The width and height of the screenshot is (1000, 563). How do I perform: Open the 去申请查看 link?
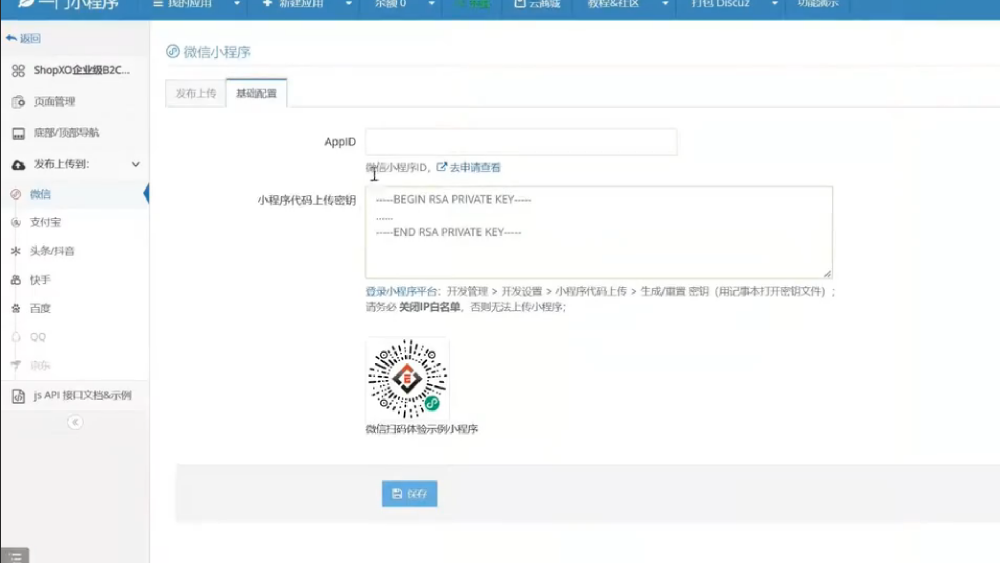(x=475, y=168)
